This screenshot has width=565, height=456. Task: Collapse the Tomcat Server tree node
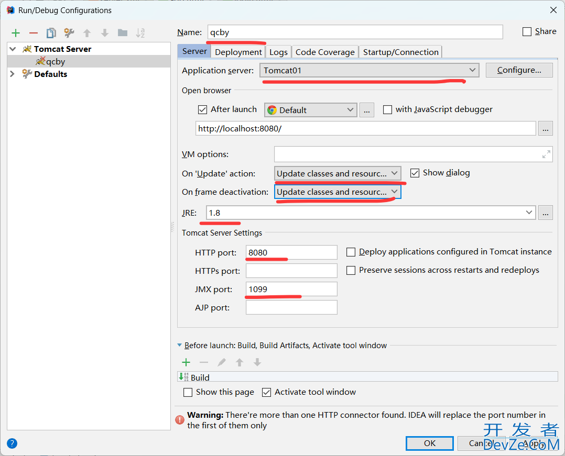pos(13,49)
